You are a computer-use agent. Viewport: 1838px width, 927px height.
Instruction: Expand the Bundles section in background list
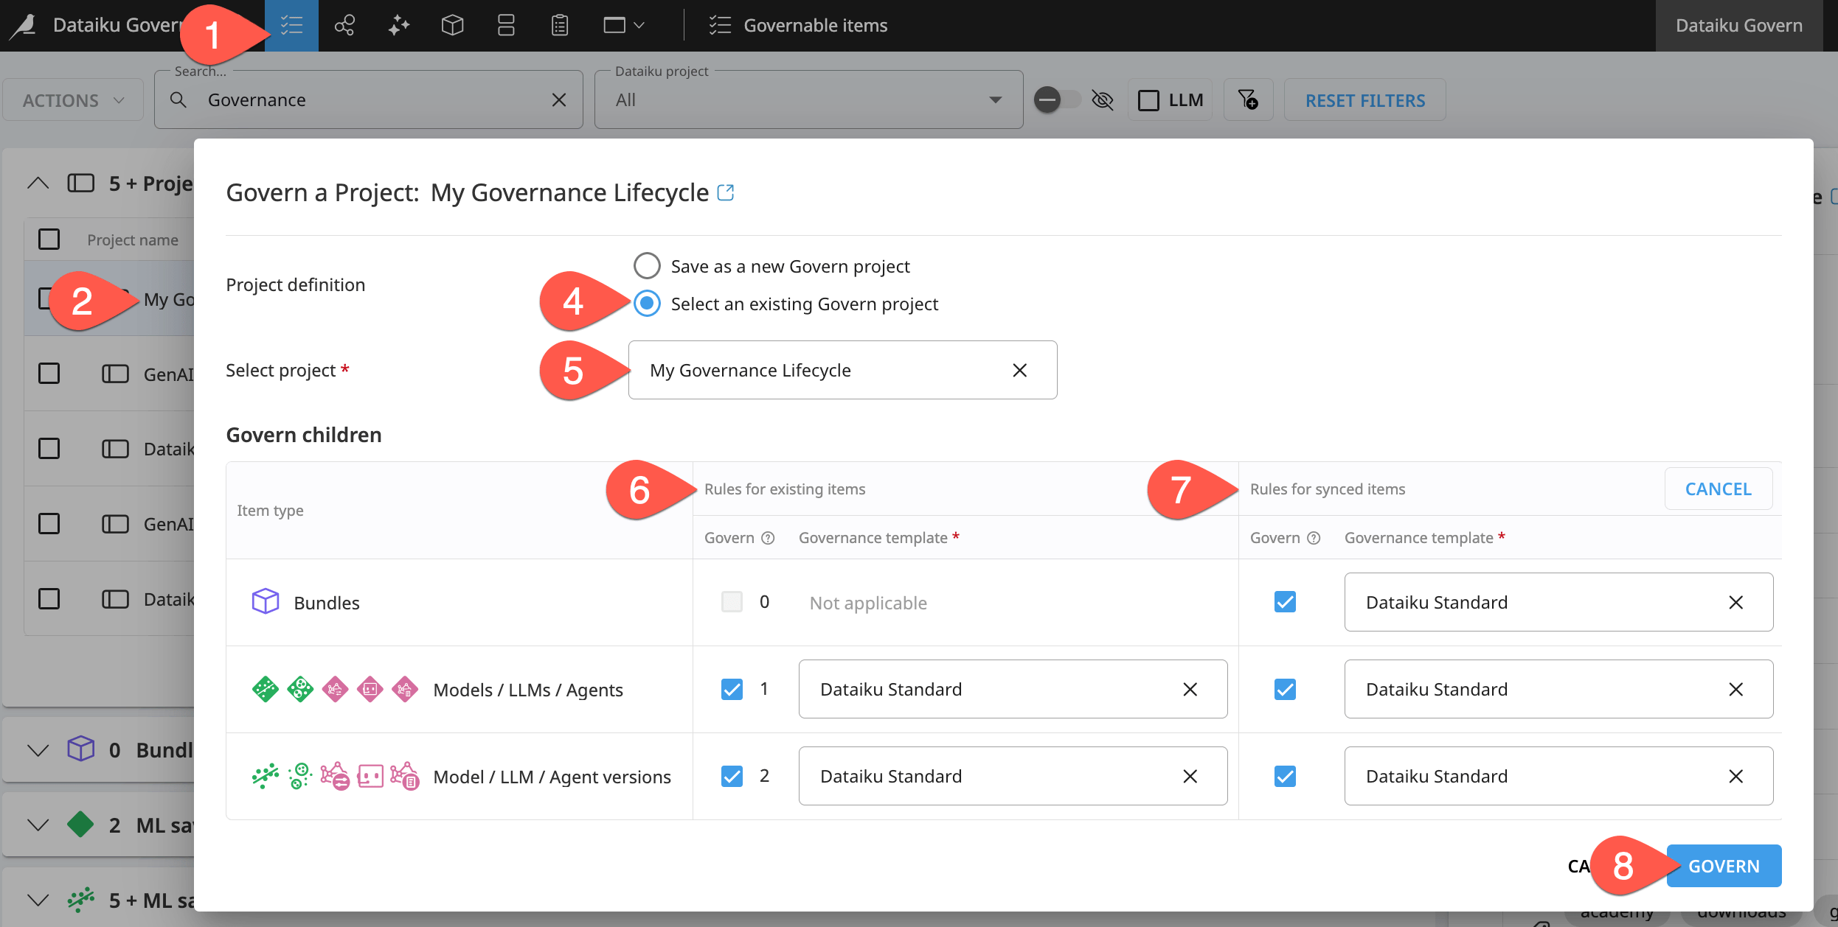(x=38, y=750)
